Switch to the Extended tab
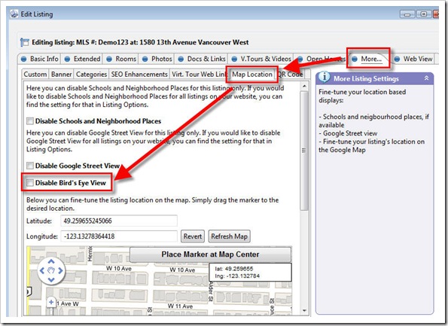The width and height of the screenshot is (448, 326). click(x=82, y=59)
